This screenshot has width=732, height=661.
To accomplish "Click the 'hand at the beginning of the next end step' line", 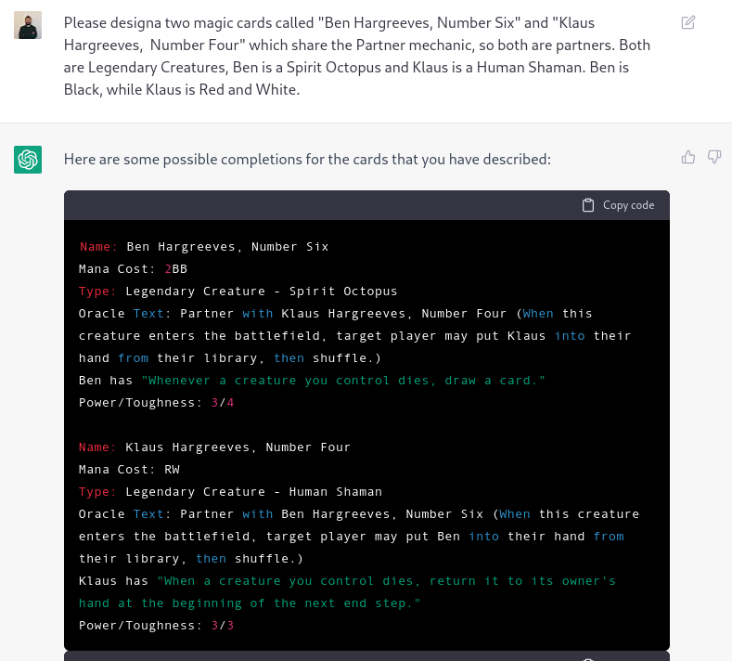I will point(250,603).
